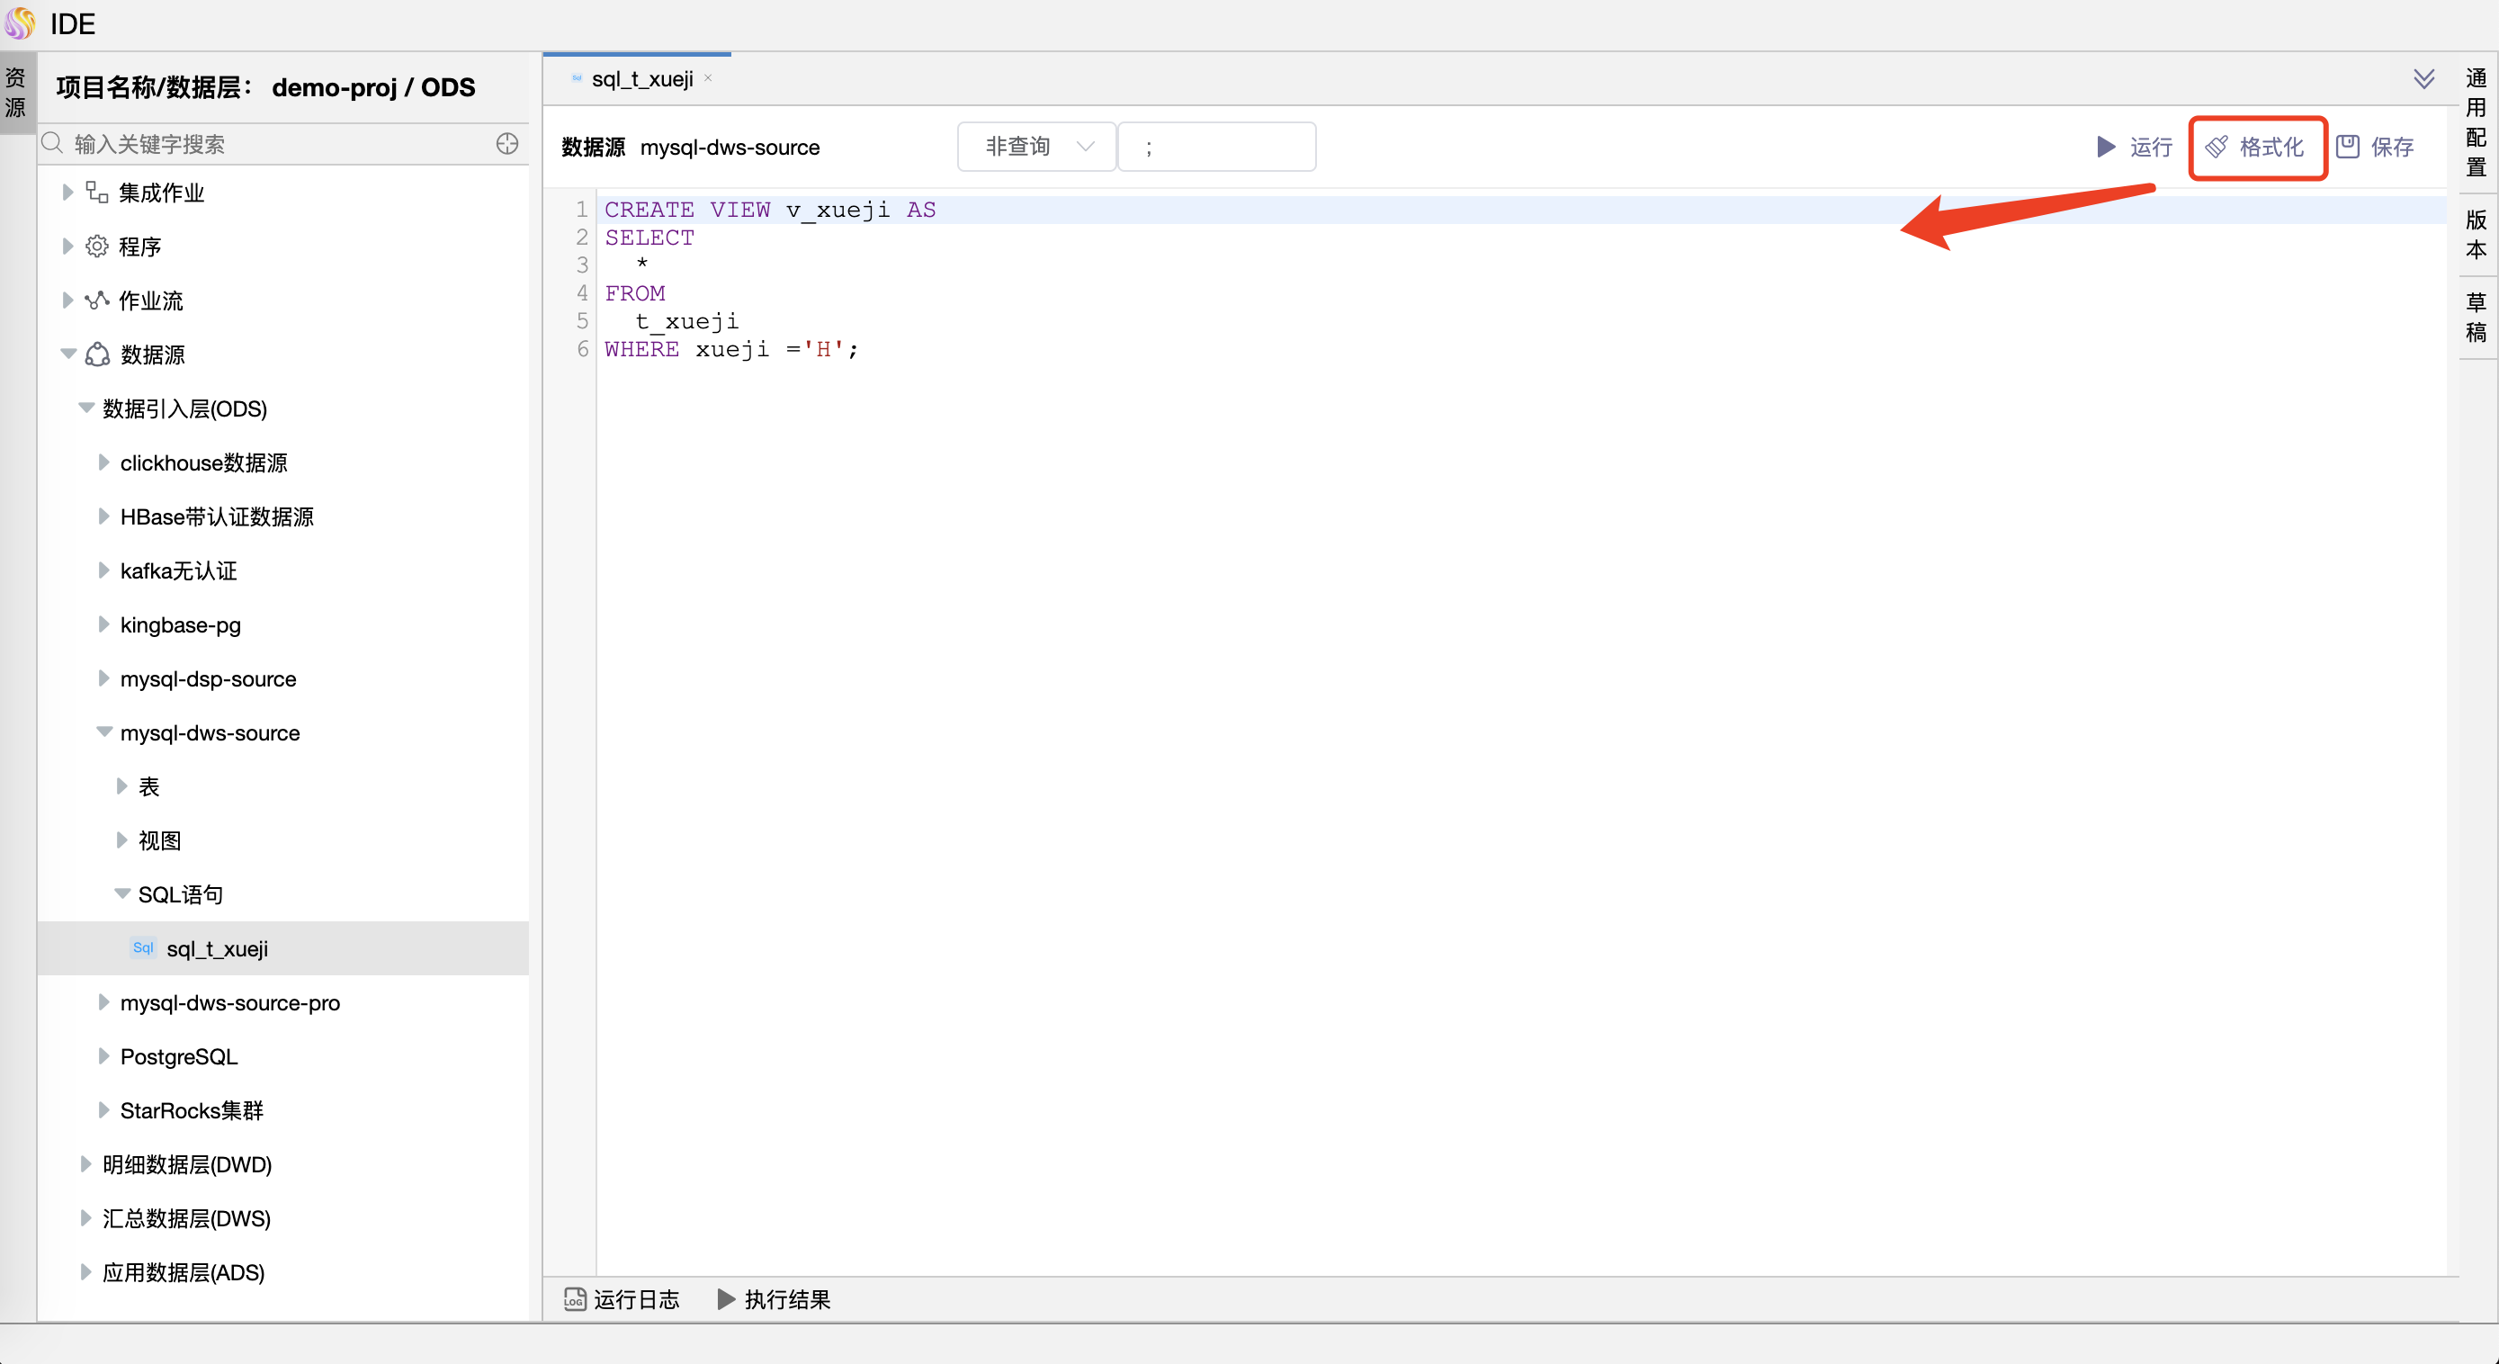Open the 执行结果 results panel
Screen dimensions: 2499x1364
[786, 1299]
